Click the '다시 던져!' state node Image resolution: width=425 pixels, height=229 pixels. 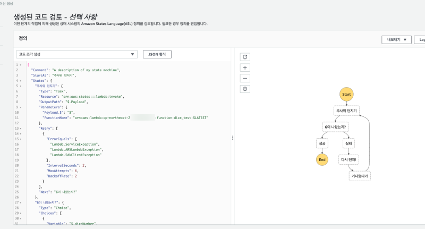coord(349,159)
